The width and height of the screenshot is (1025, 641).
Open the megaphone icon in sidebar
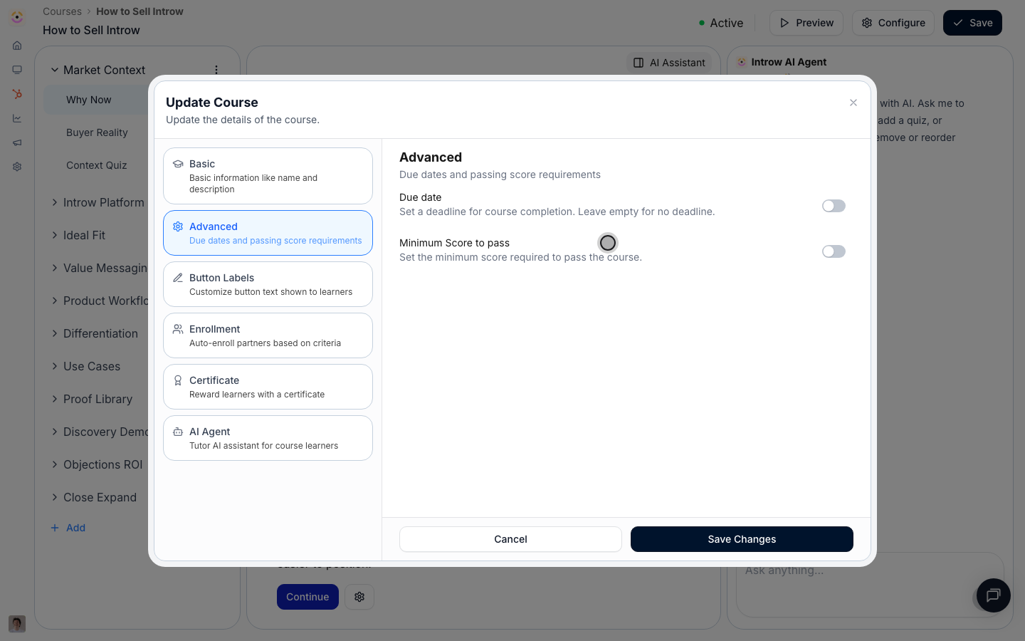point(17,142)
